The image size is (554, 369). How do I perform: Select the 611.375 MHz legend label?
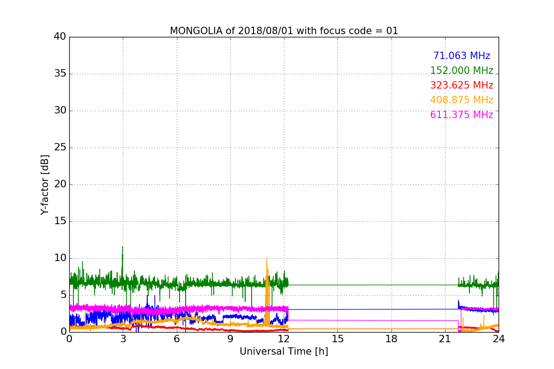[x=462, y=115]
